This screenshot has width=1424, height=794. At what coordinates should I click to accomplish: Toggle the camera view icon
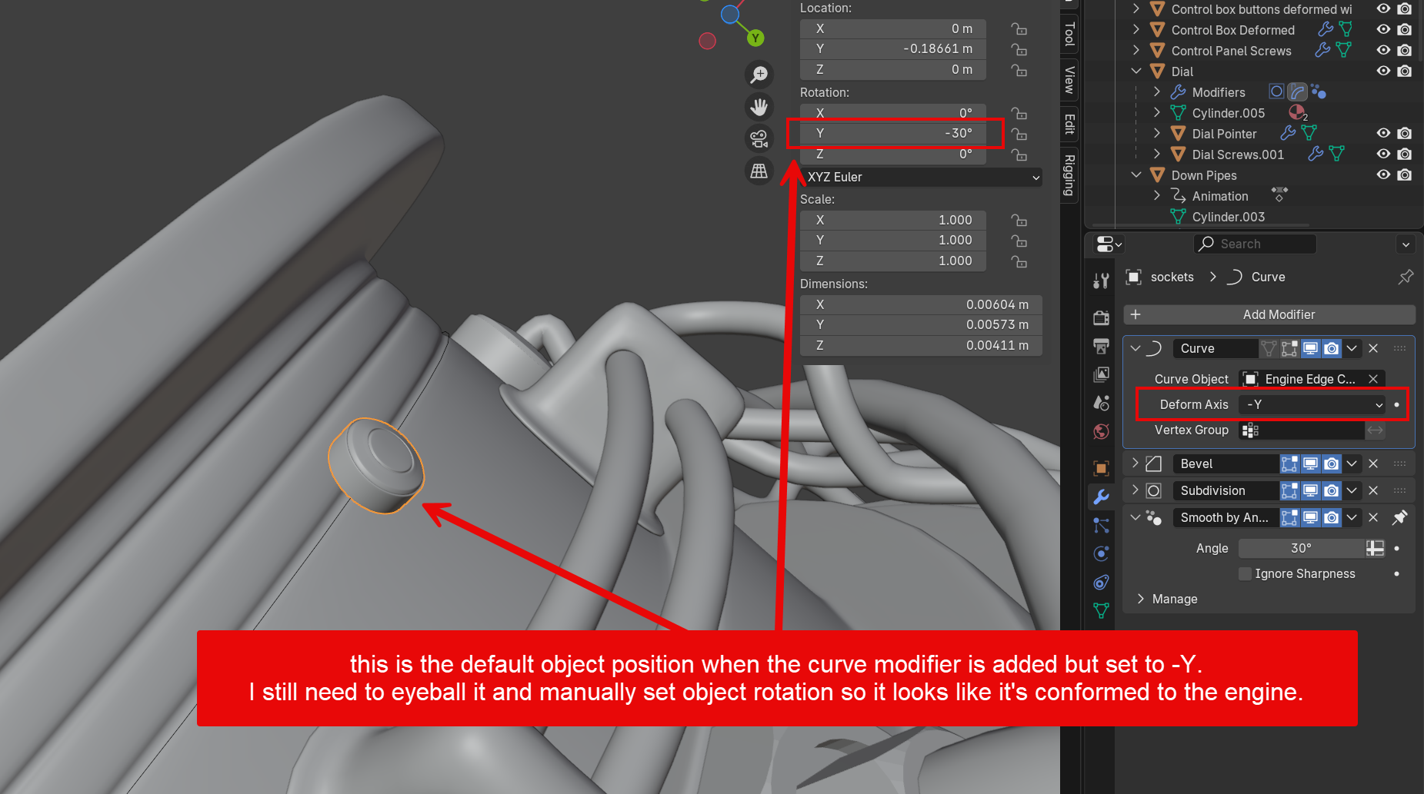[x=759, y=139]
